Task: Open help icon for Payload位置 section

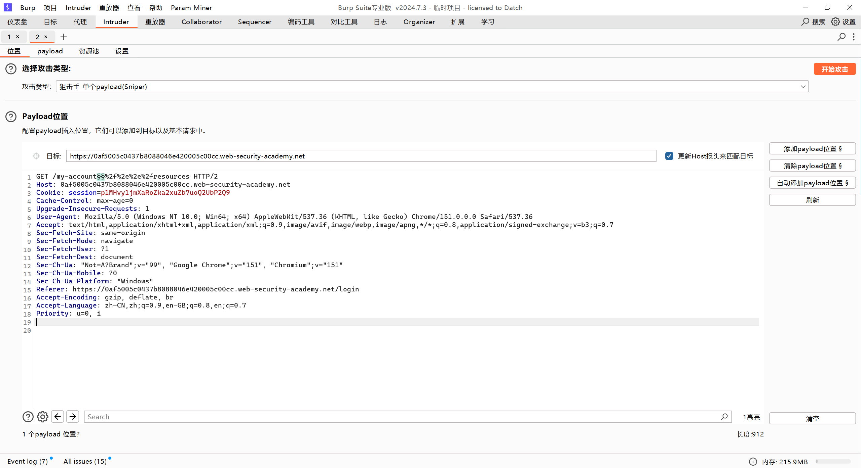Action: point(11,116)
